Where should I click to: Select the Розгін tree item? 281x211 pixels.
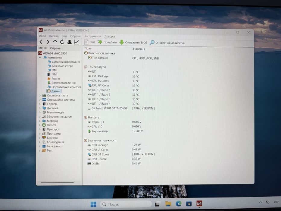tap(54, 79)
